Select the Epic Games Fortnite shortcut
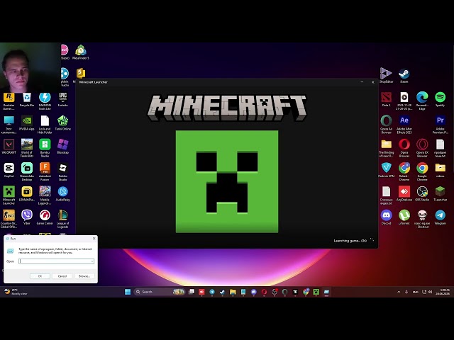 63,100
